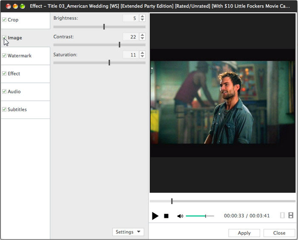The height and width of the screenshot is (240, 298).
Task: Increase Saturation with up arrow
Action: coord(142,53)
